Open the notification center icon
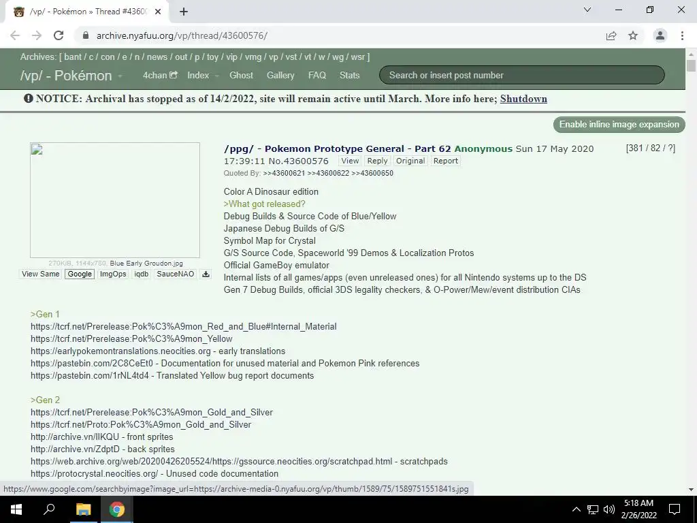The image size is (697, 523). click(x=675, y=509)
